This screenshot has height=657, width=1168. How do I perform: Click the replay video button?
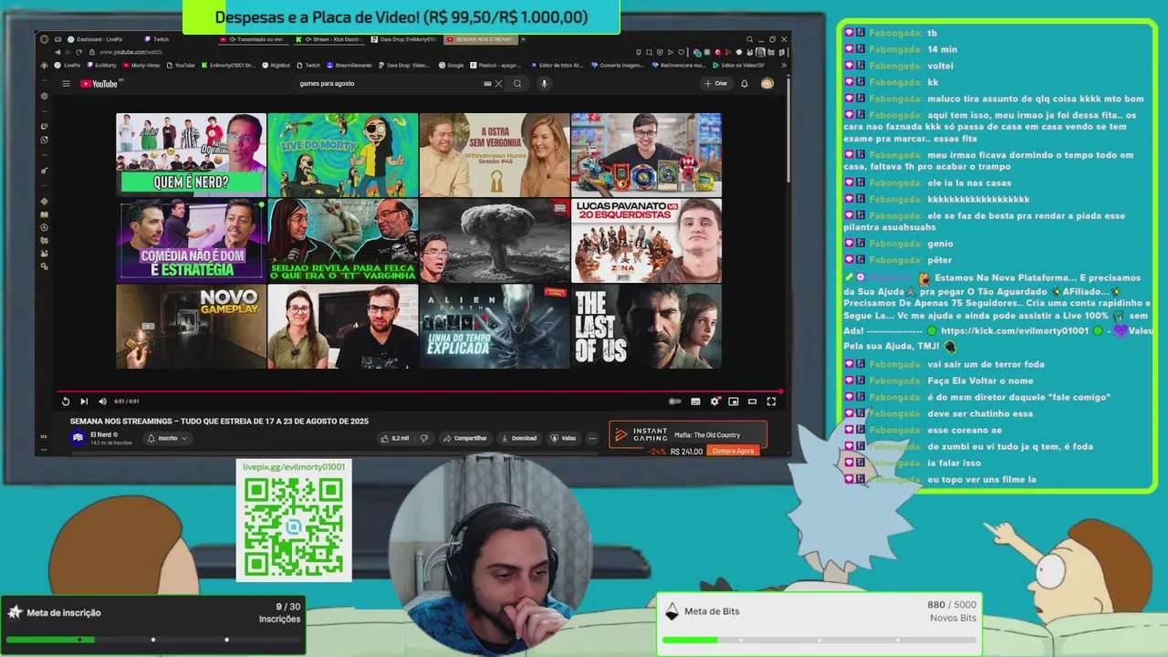(x=66, y=401)
